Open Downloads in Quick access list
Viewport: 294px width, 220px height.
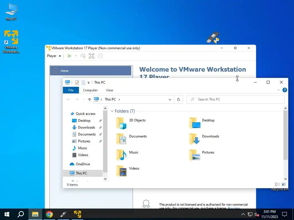(86, 127)
